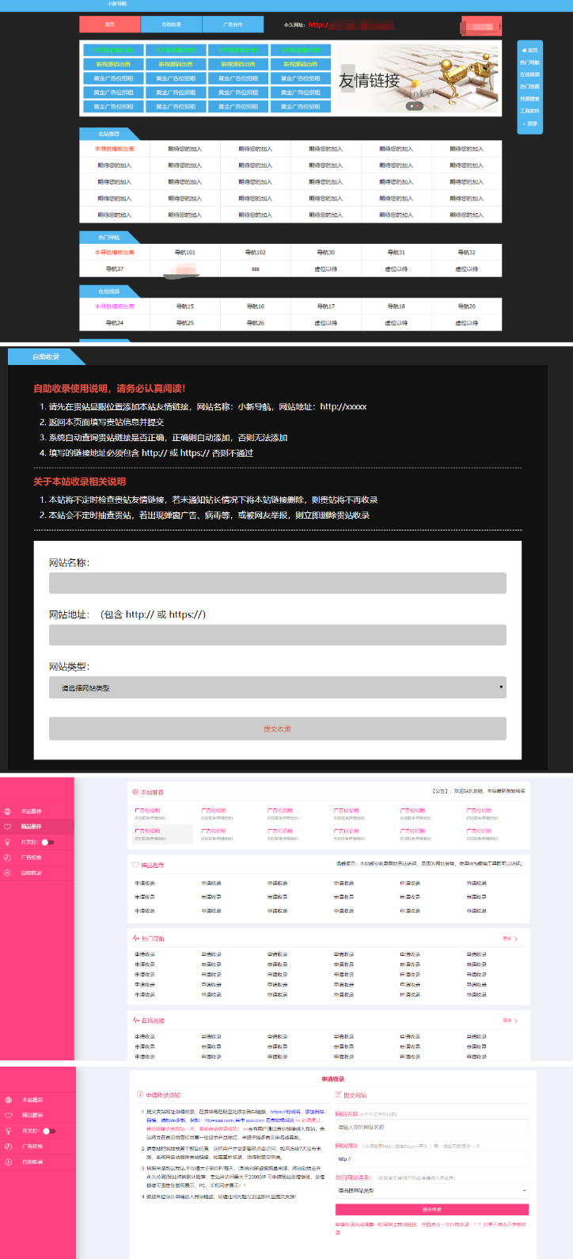
Task: Toggle the 开关灯 switch in upper pink sidebar
Action: 47,843
